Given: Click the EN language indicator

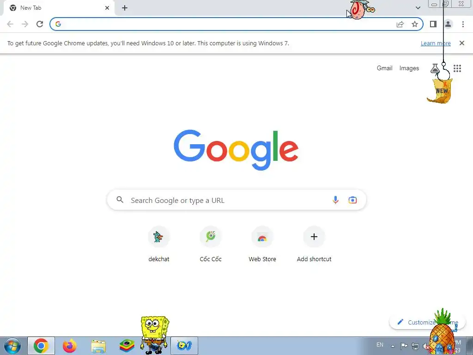Looking at the screenshot, I should 380,344.
